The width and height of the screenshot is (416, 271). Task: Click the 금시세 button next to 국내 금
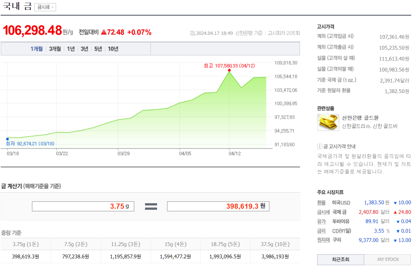pyautogui.click(x=45, y=7)
